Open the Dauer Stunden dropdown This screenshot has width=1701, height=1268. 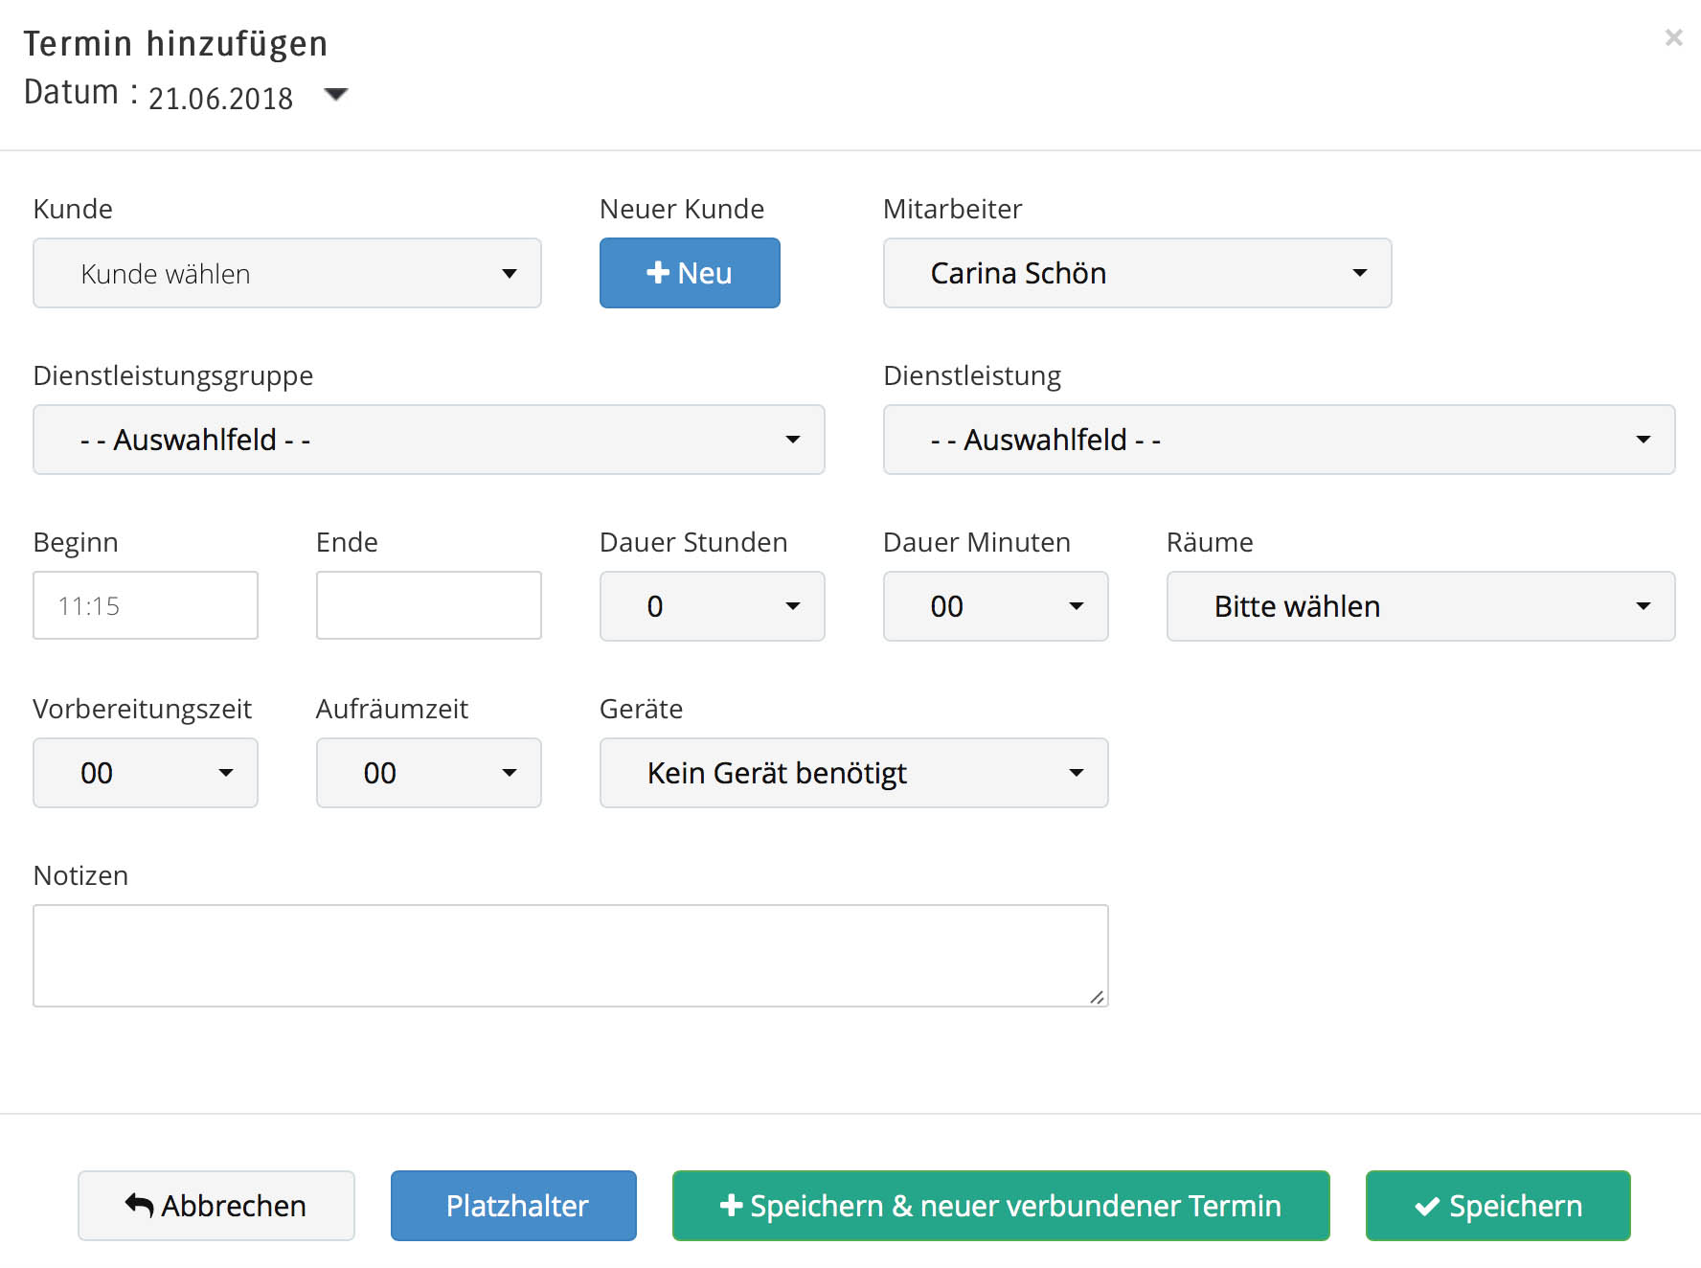pos(712,606)
